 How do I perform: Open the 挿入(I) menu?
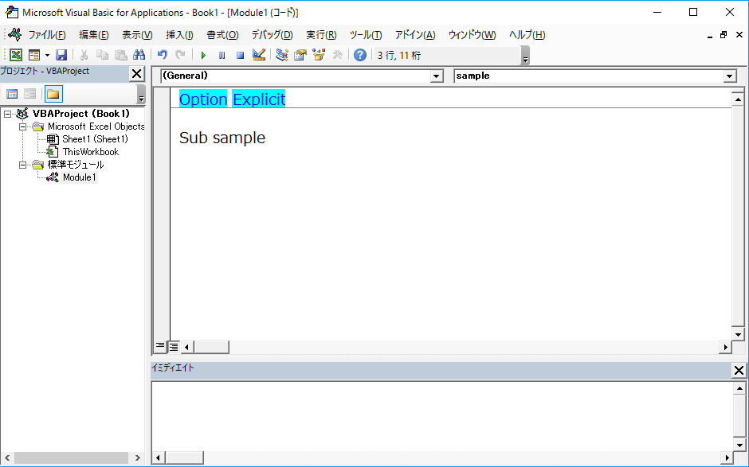pyautogui.click(x=179, y=35)
